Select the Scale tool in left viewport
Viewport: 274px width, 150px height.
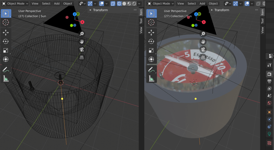pos(6,50)
